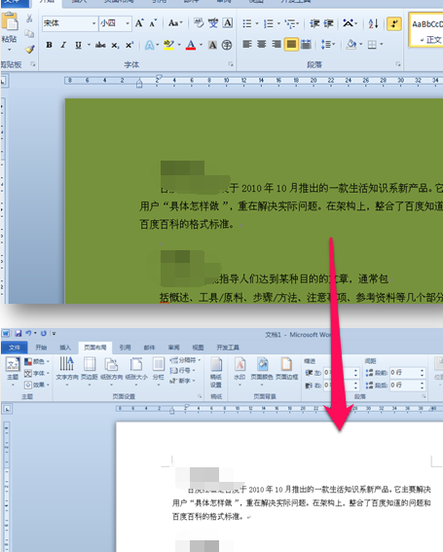Screen dimensions: 443x552
Task: Apply the red font color A
Action: pos(191,45)
